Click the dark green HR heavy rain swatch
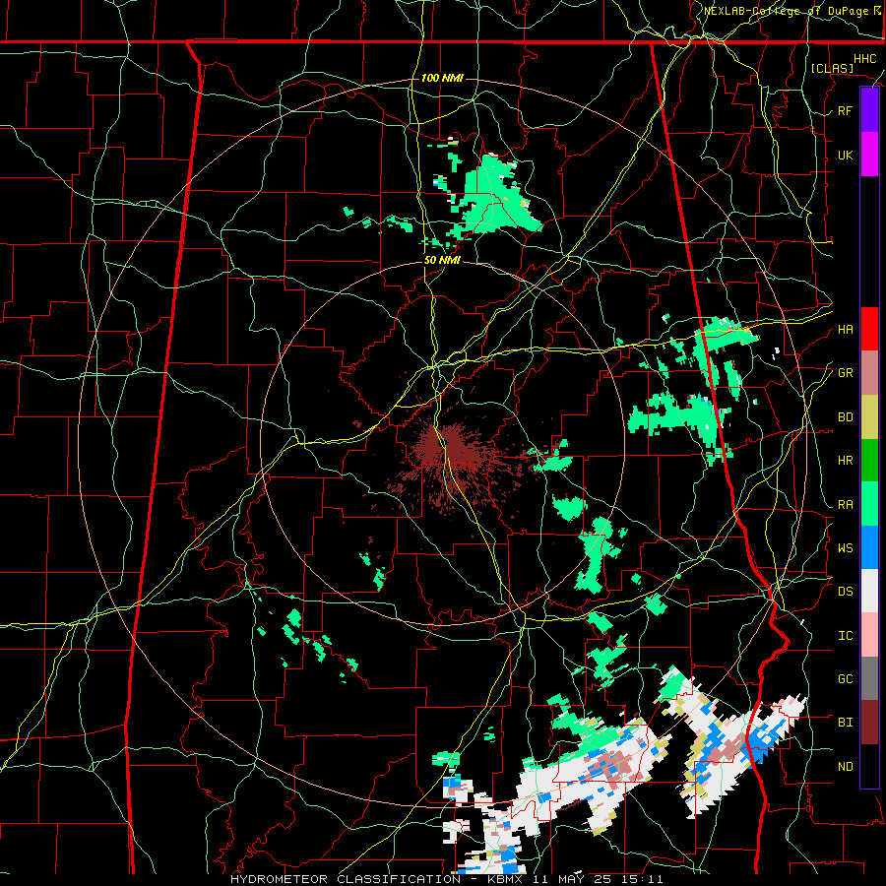 (869, 461)
